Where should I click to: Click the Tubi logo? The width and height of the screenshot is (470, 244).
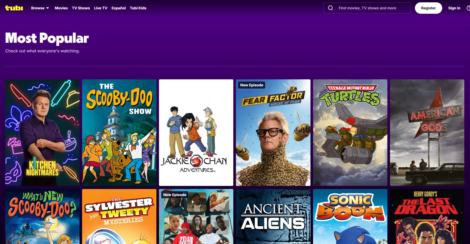pyautogui.click(x=14, y=8)
